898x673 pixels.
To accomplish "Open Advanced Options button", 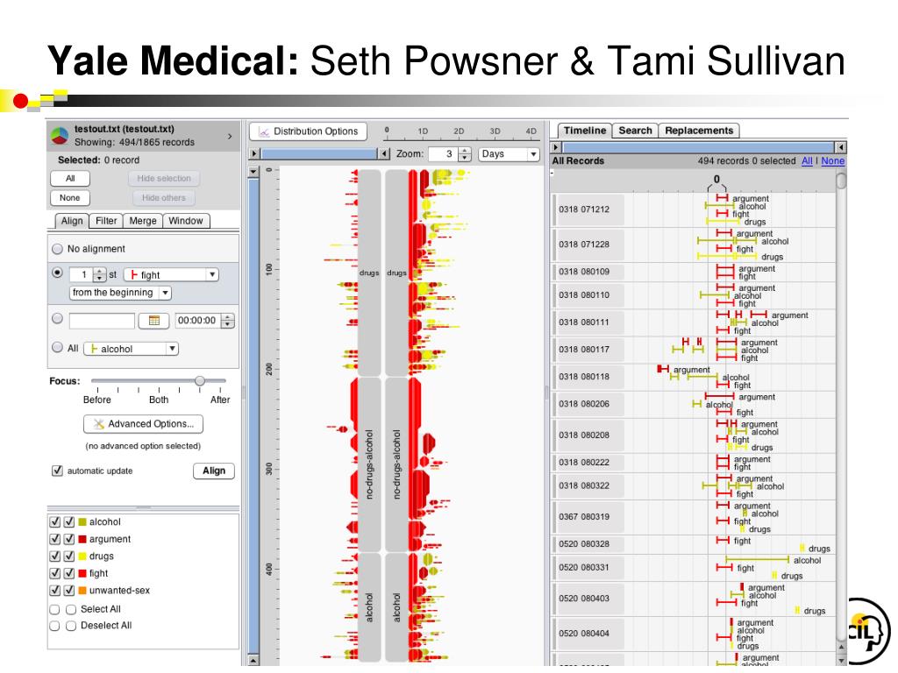I will (143, 424).
